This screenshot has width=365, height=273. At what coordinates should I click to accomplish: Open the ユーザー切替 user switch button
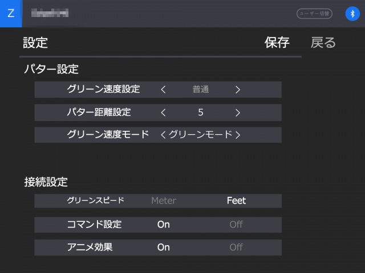314,14
